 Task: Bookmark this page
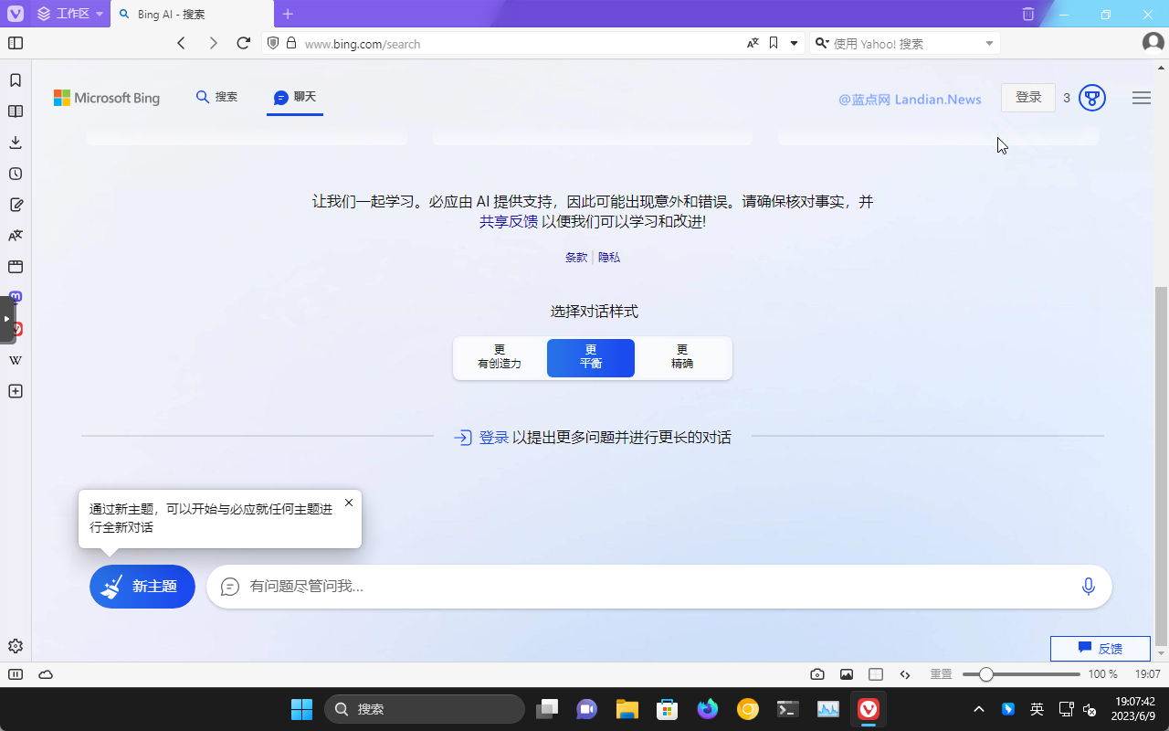(x=774, y=43)
